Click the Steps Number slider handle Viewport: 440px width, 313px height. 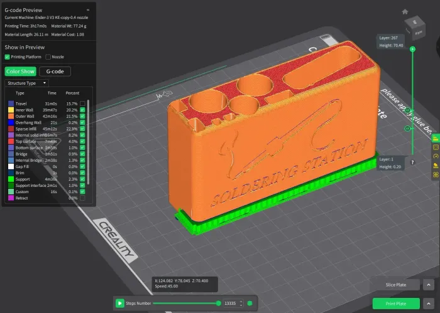tap(218, 304)
